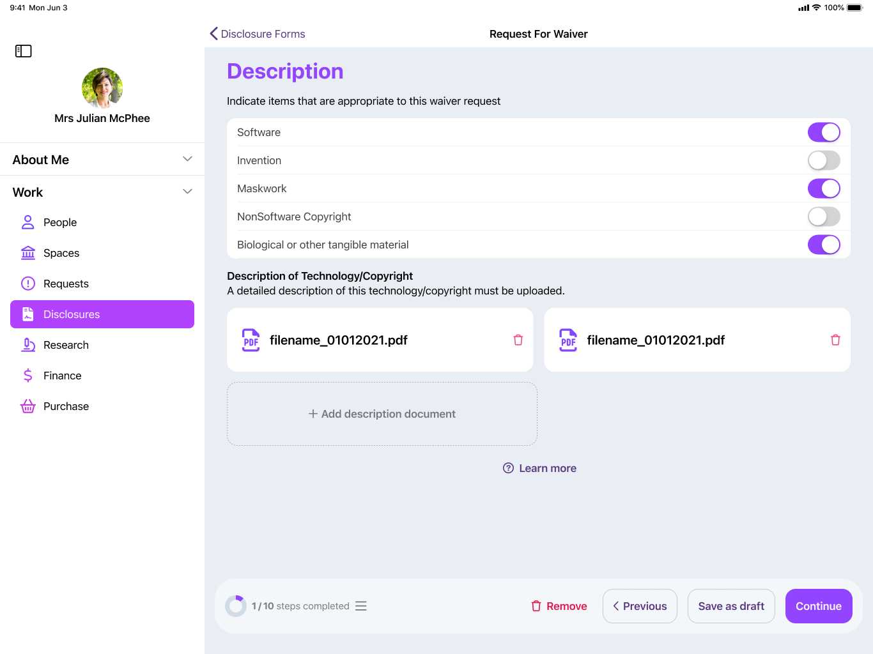The height and width of the screenshot is (654, 873).
Task: Click the circular steps progress indicator
Action: (x=236, y=606)
